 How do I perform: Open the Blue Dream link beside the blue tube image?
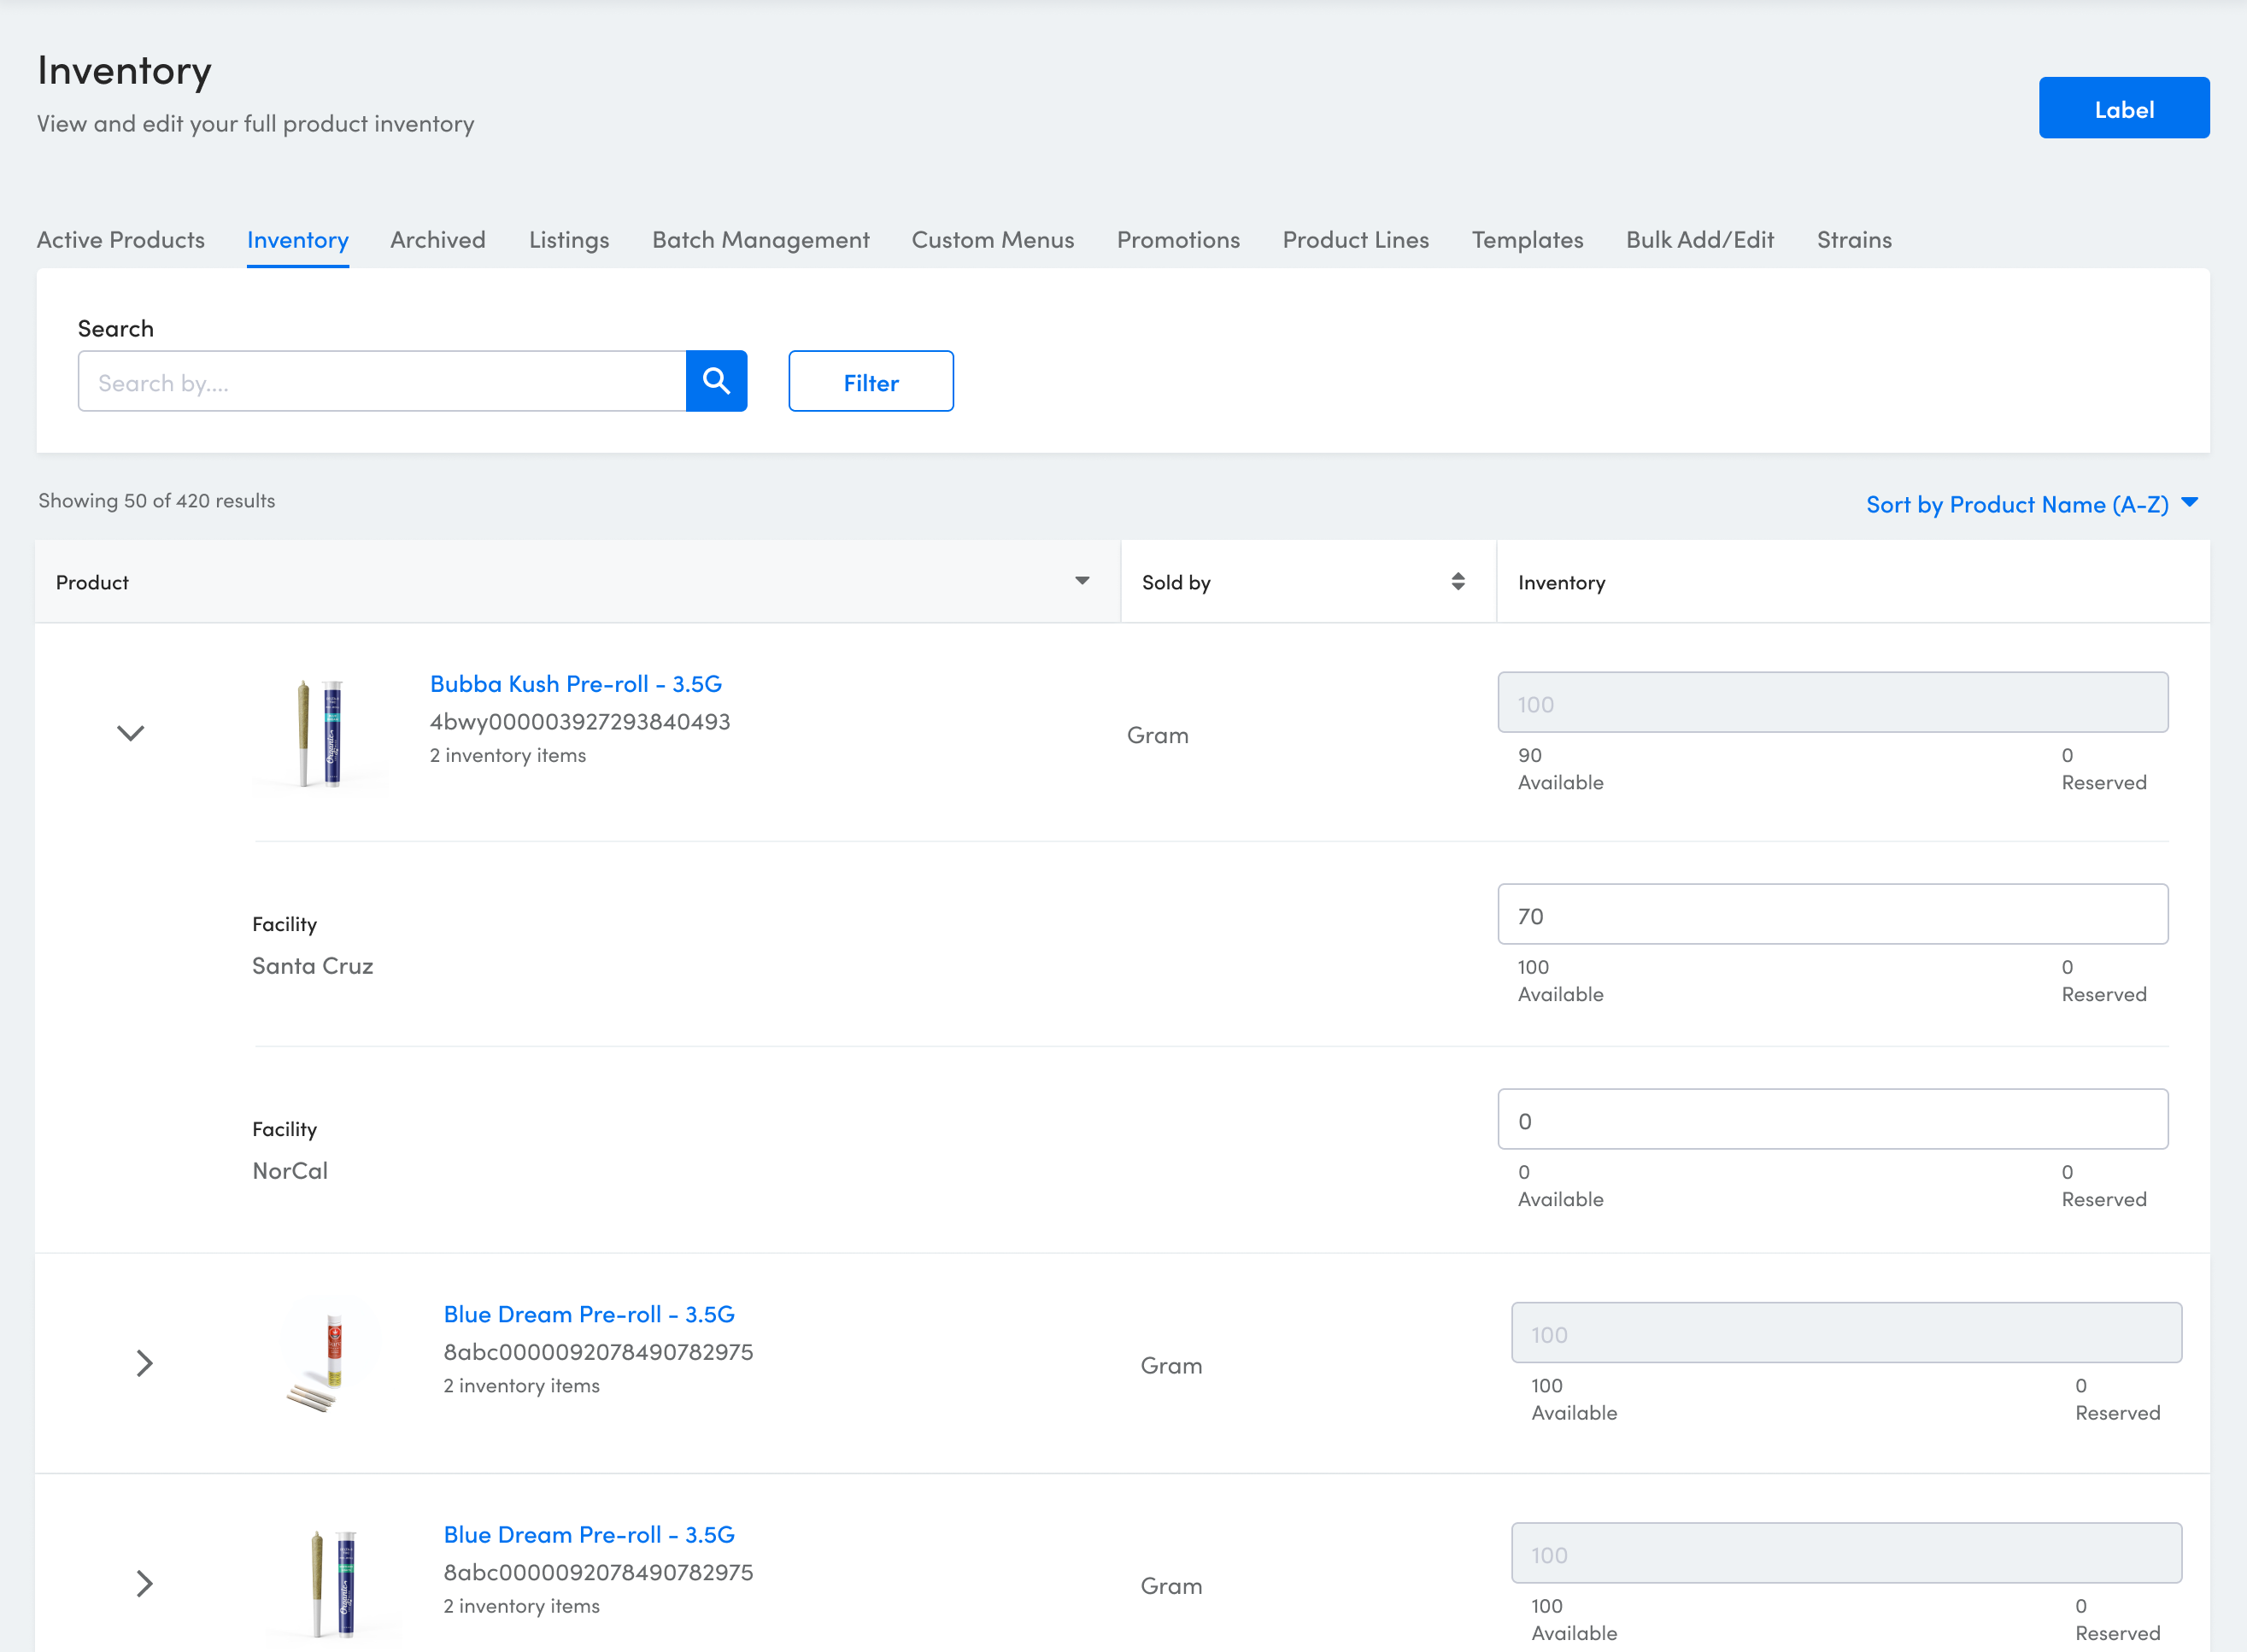pos(589,1535)
